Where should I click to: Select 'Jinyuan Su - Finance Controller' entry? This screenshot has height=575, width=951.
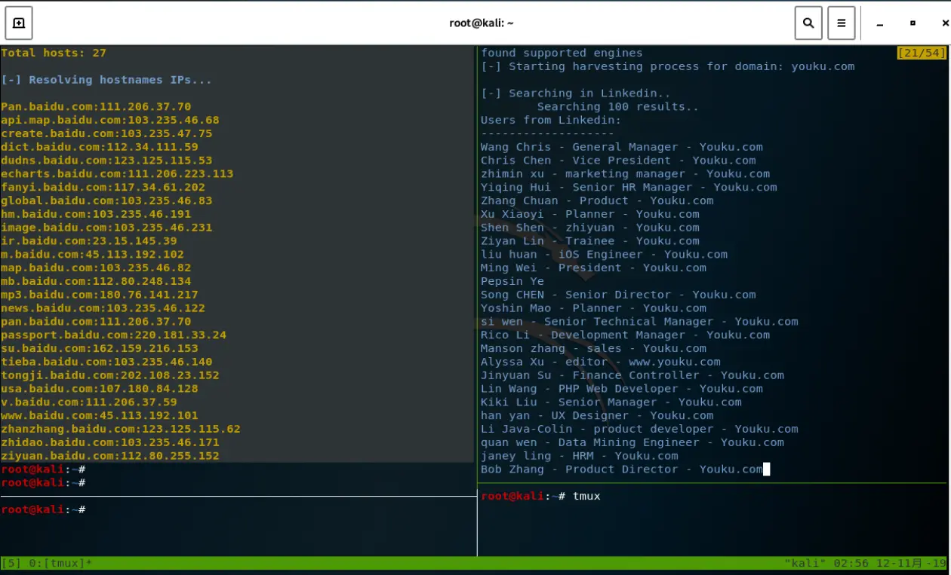click(632, 375)
